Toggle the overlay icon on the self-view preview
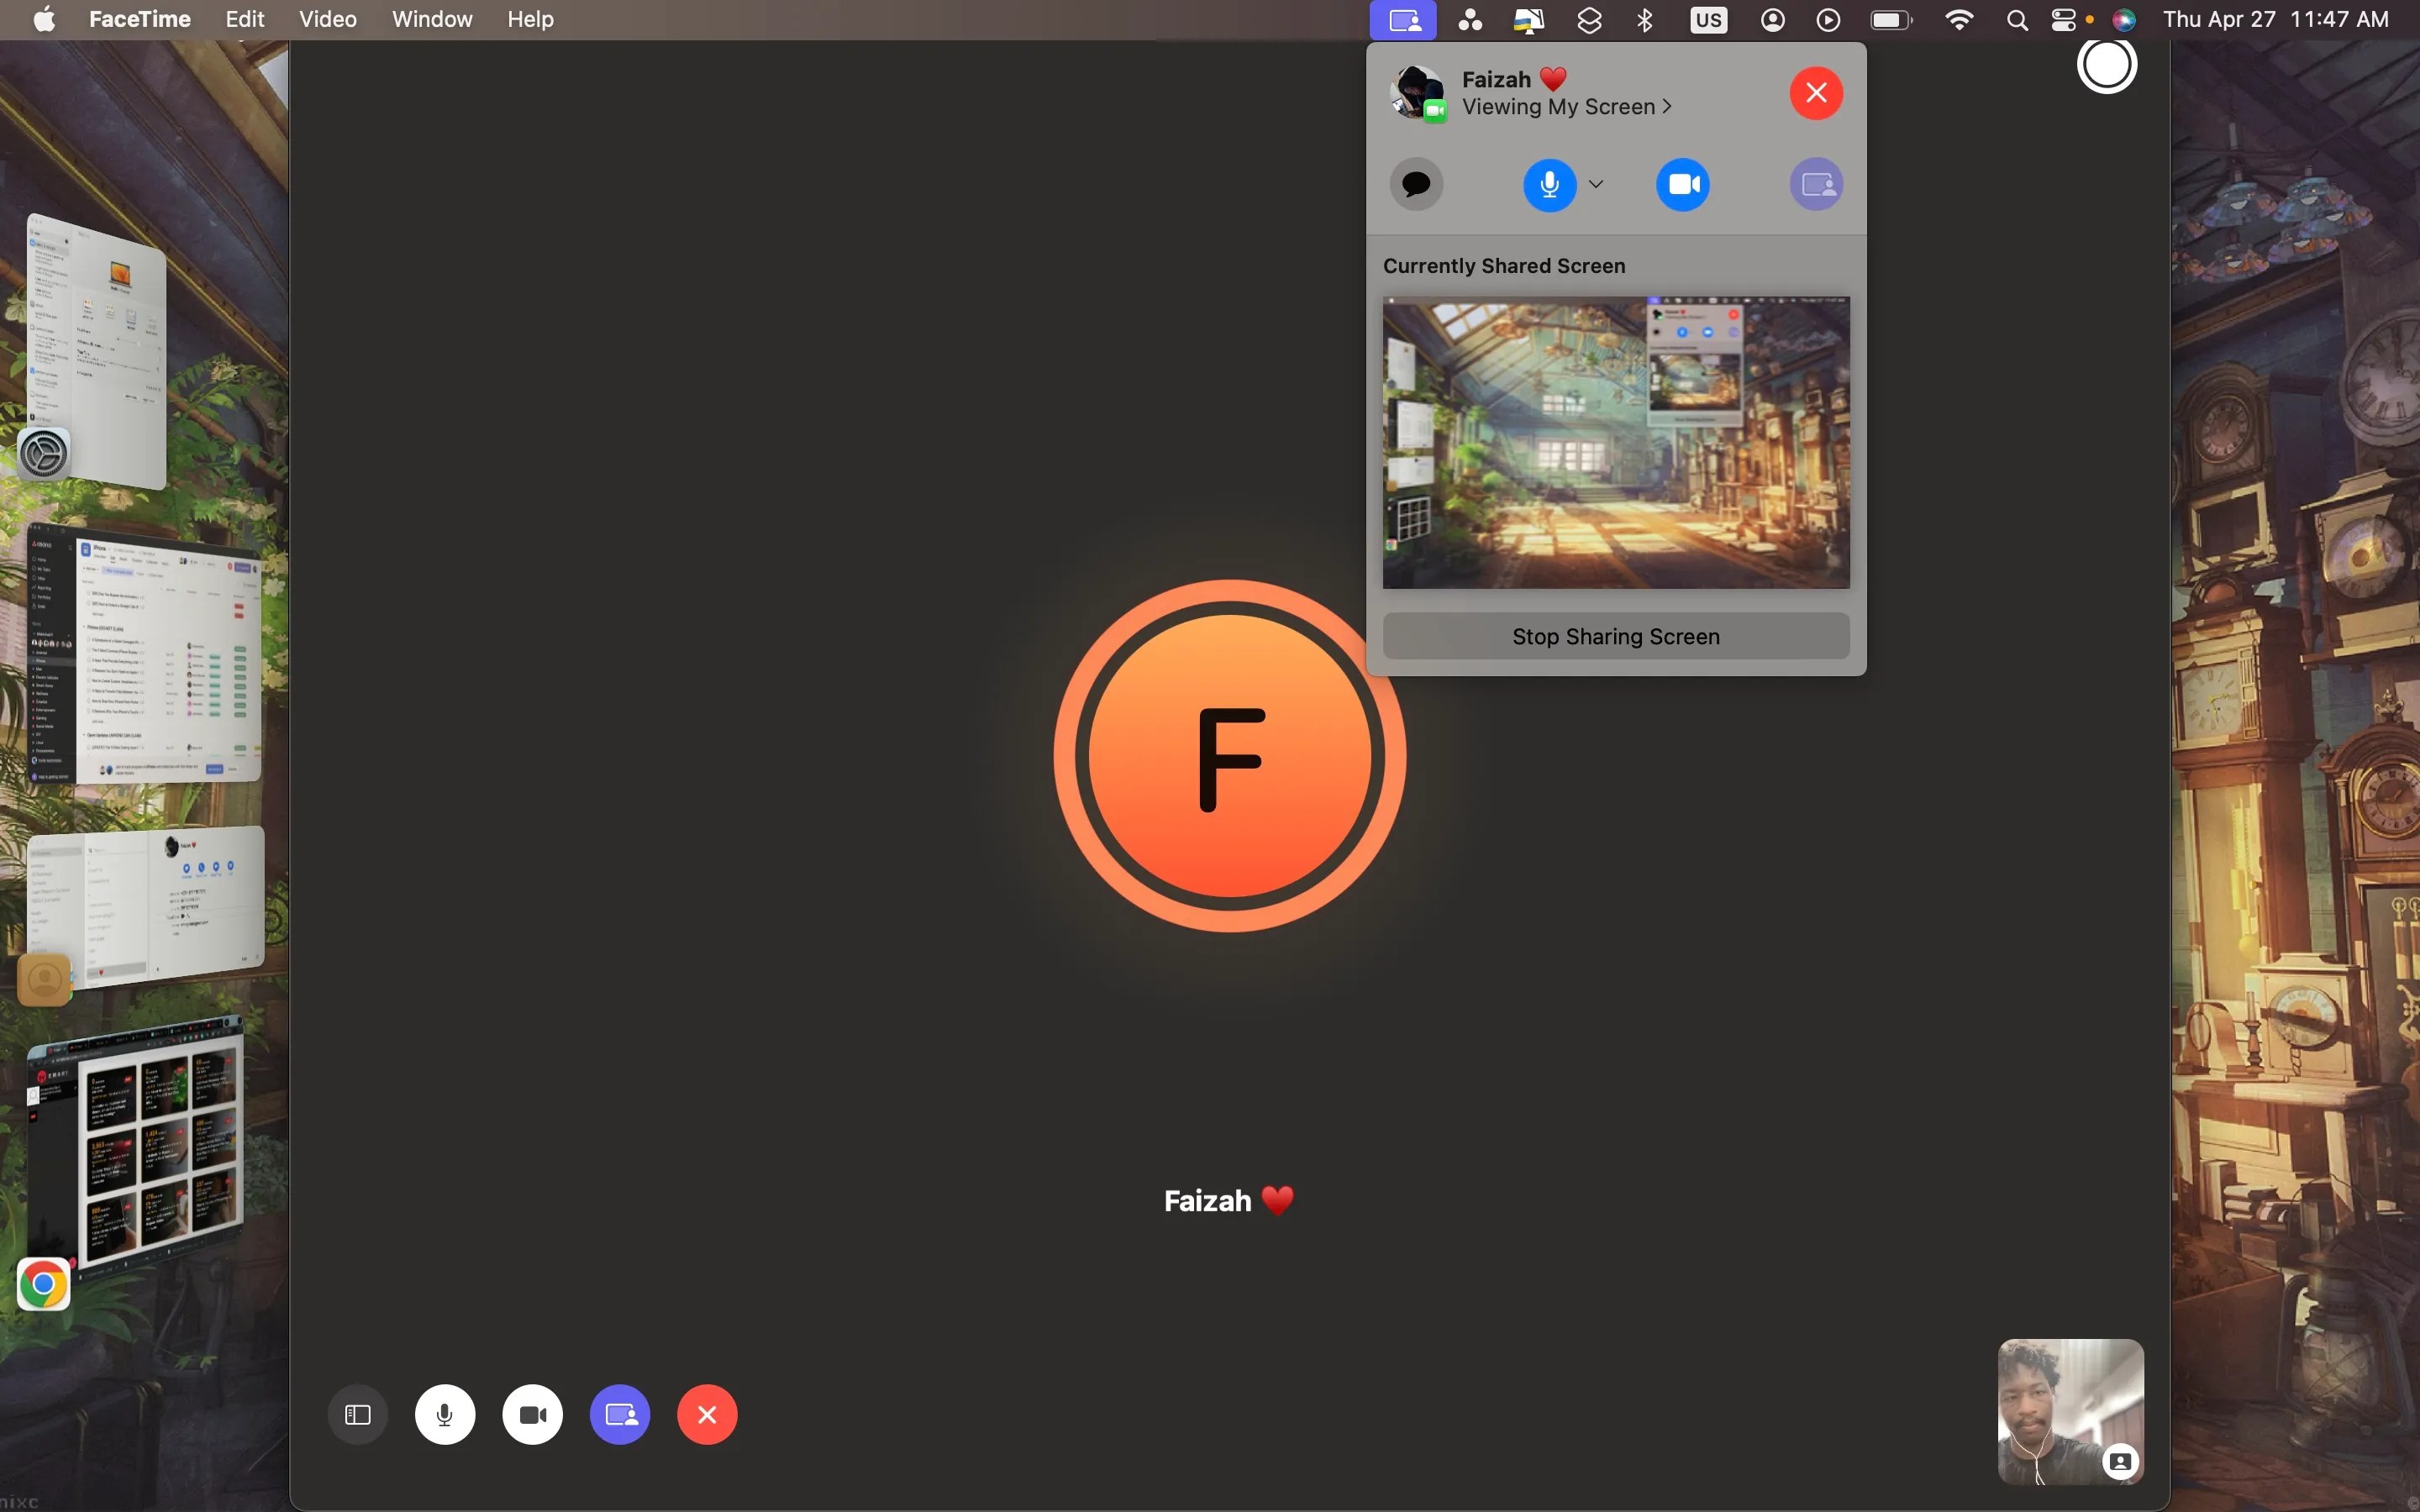This screenshot has height=1512, width=2420. pos(2121,1462)
